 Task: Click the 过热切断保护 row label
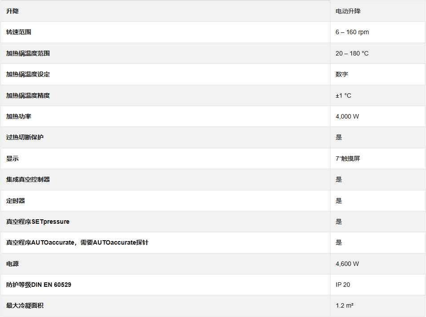[25, 137]
